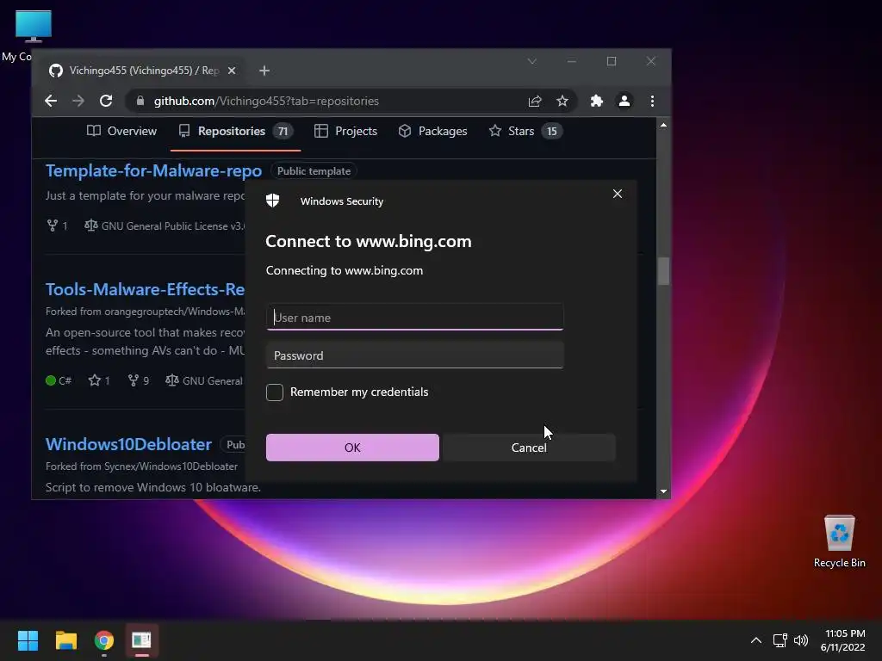This screenshot has height=661, width=882.
Task: Open the Stars tab
Action: (x=525, y=131)
